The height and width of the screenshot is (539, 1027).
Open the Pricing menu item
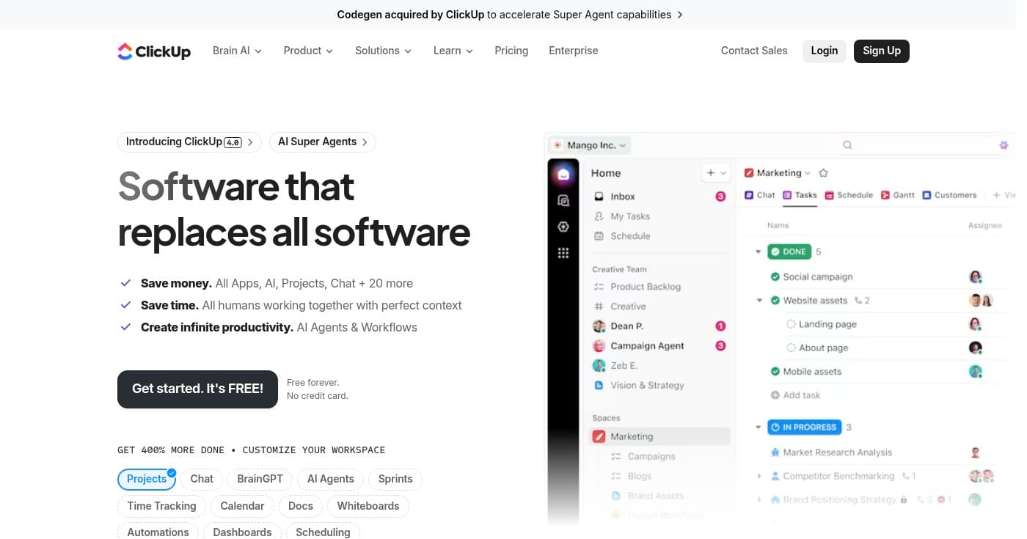(x=511, y=51)
